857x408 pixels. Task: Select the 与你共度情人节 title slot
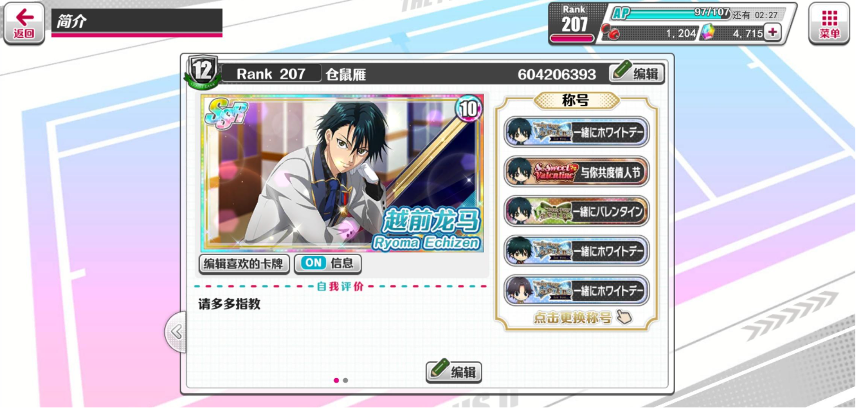click(x=577, y=172)
